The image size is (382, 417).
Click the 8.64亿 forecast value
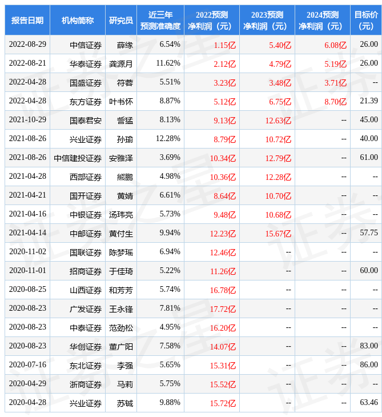[225, 197]
